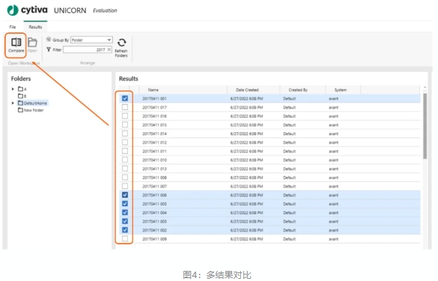This screenshot has width=438, height=281.
Task: Sort by Created By column header
Action: tap(298, 90)
